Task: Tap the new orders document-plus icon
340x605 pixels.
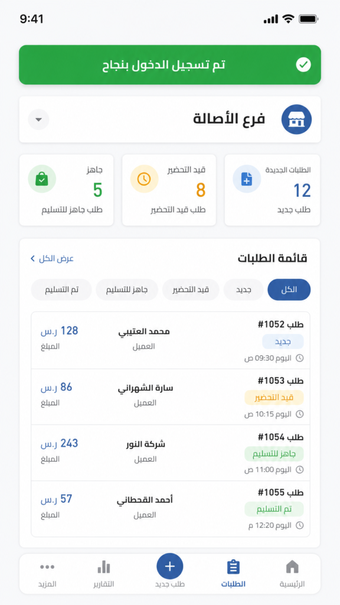Action: 247,178
